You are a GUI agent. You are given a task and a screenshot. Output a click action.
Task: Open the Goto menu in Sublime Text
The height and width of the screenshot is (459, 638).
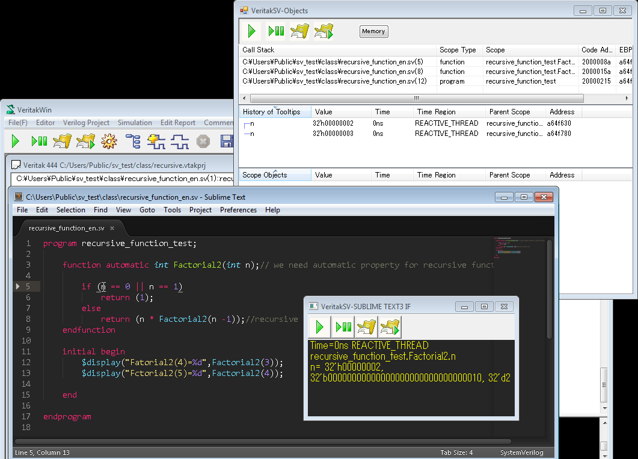pyautogui.click(x=147, y=210)
